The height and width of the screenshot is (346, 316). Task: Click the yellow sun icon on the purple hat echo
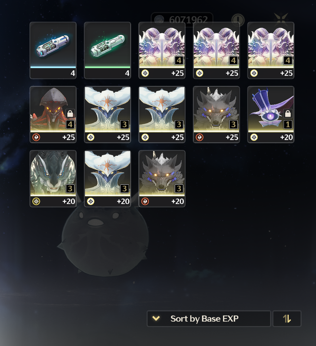pyautogui.click(x=254, y=137)
